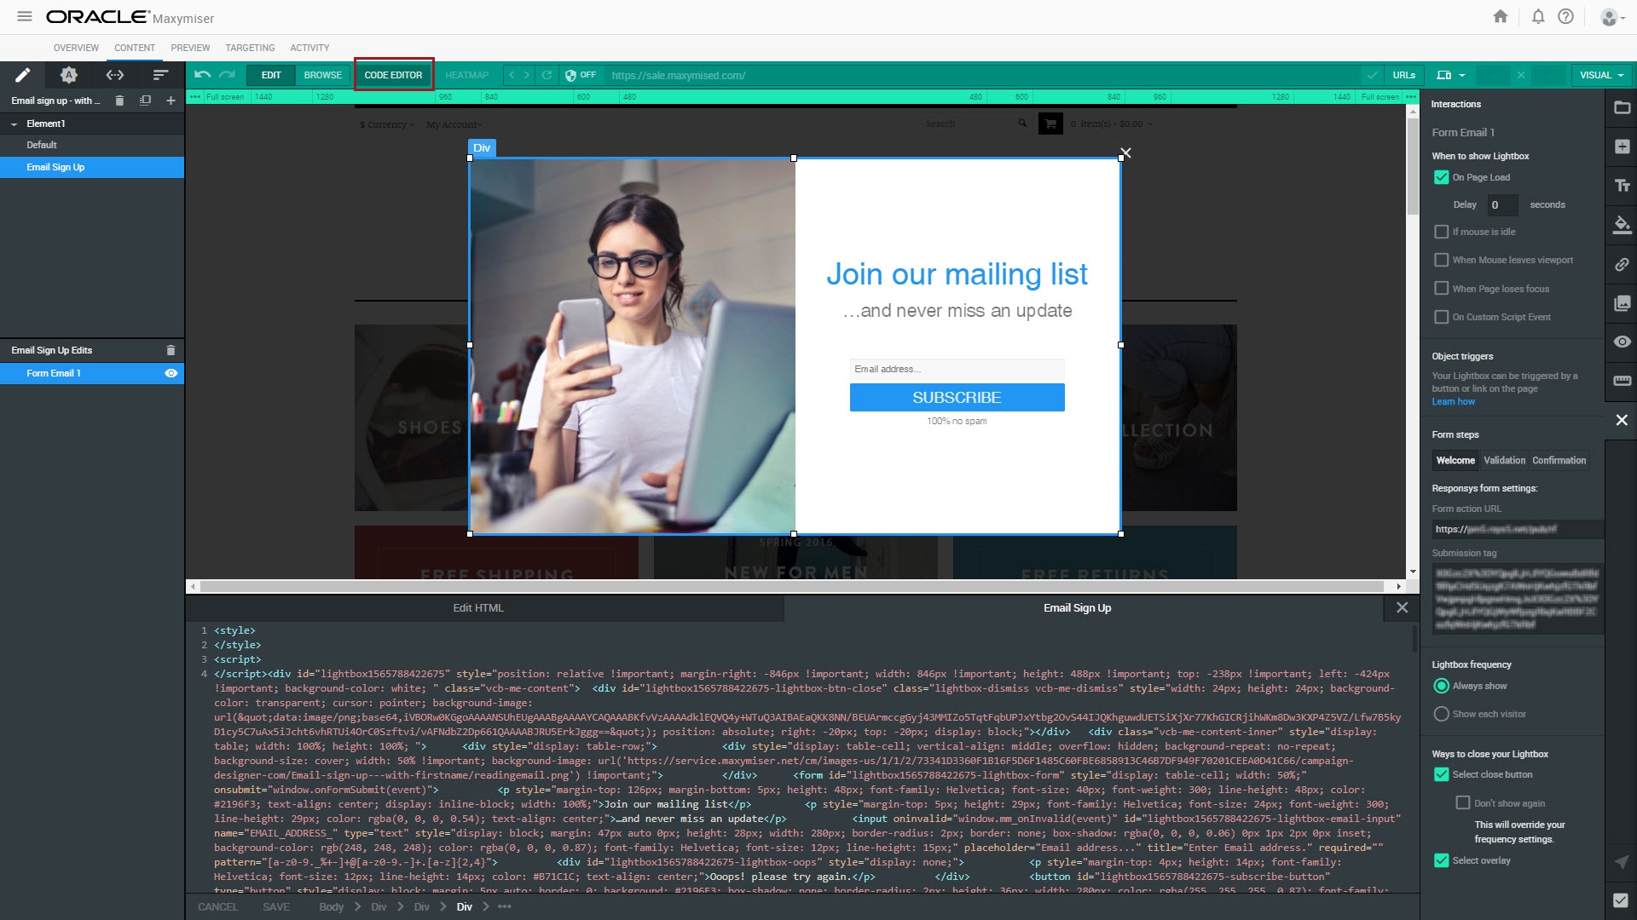Viewport: 1637px width, 920px height.
Task: Open the Validation form step tab
Action: (1504, 460)
